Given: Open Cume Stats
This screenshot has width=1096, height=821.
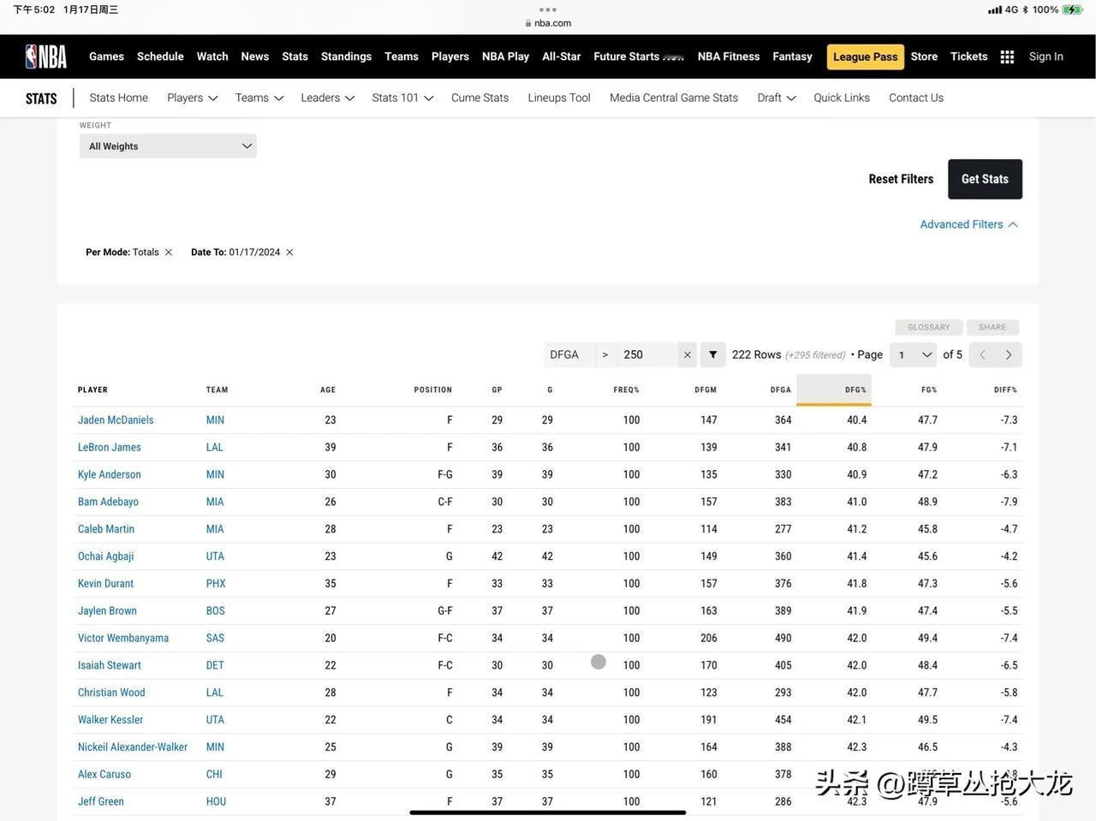Looking at the screenshot, I should click(x=479, y=98).
